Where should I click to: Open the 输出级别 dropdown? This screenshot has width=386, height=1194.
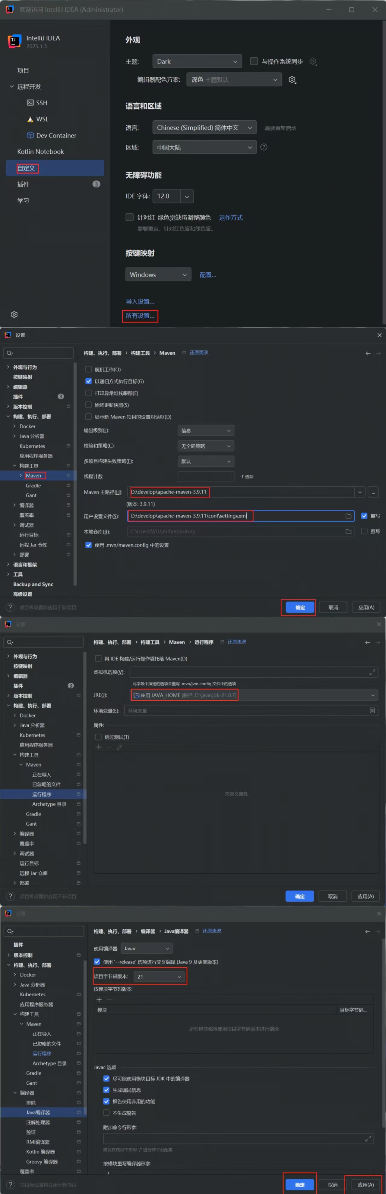point(206,431)
